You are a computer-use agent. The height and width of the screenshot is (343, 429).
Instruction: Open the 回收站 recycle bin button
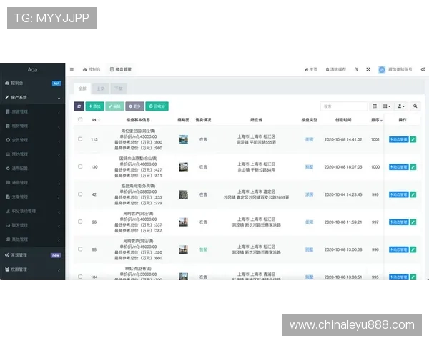coord(157,106)
